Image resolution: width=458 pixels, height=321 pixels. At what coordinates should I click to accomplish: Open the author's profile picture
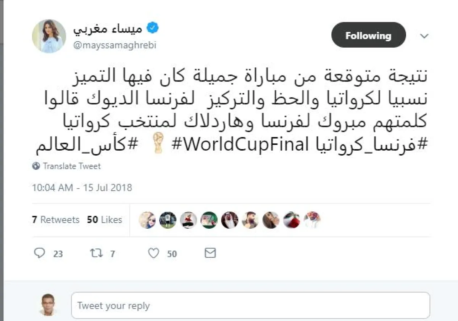[x=49, y=36]
